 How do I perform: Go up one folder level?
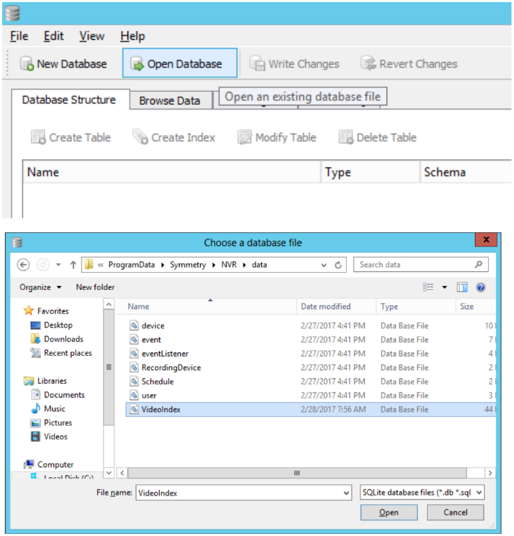pyautogui.click(x=73, y=265)
